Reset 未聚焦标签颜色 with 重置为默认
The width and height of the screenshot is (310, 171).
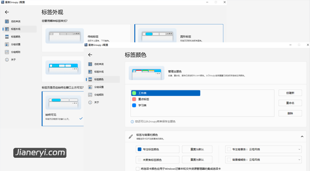point(197,160)
